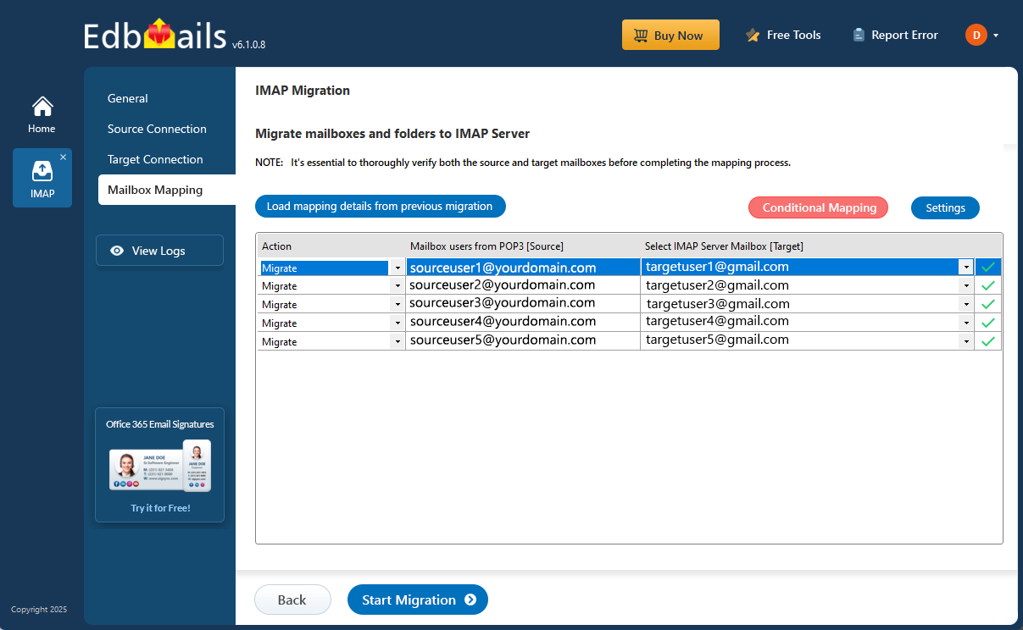Viewport: 1023px width, 630px height.
Task: Open Conditional Mapping options
Action: click(x=818, y=207)
